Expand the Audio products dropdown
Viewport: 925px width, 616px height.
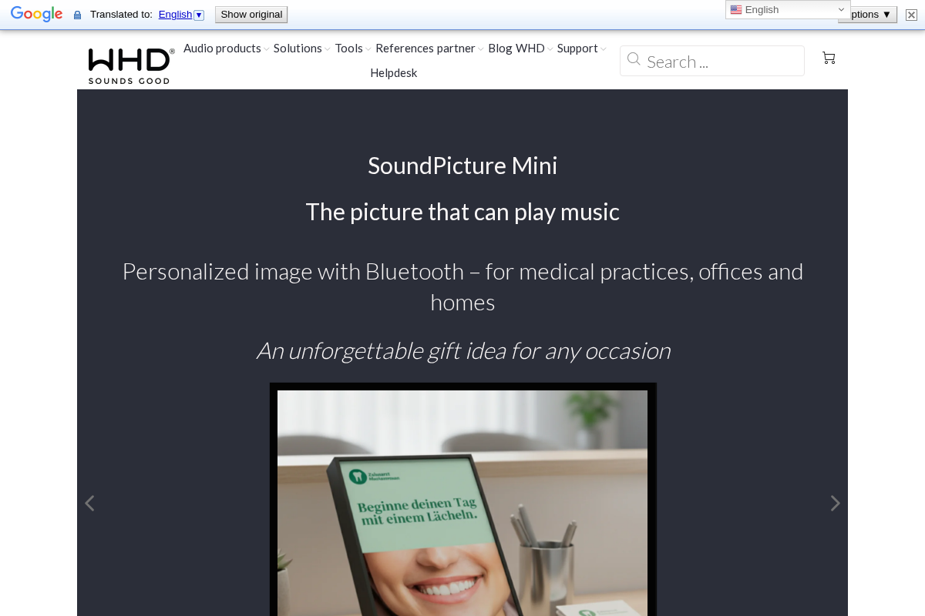click(223, 48)
